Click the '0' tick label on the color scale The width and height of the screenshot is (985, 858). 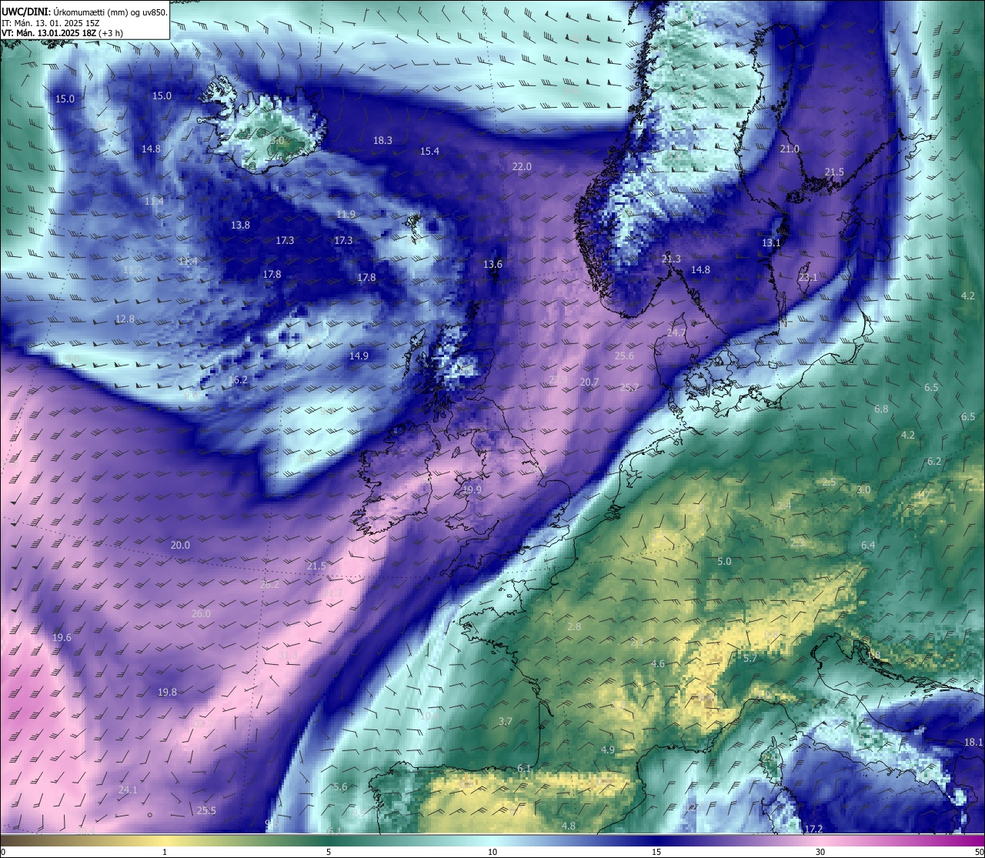3,852
